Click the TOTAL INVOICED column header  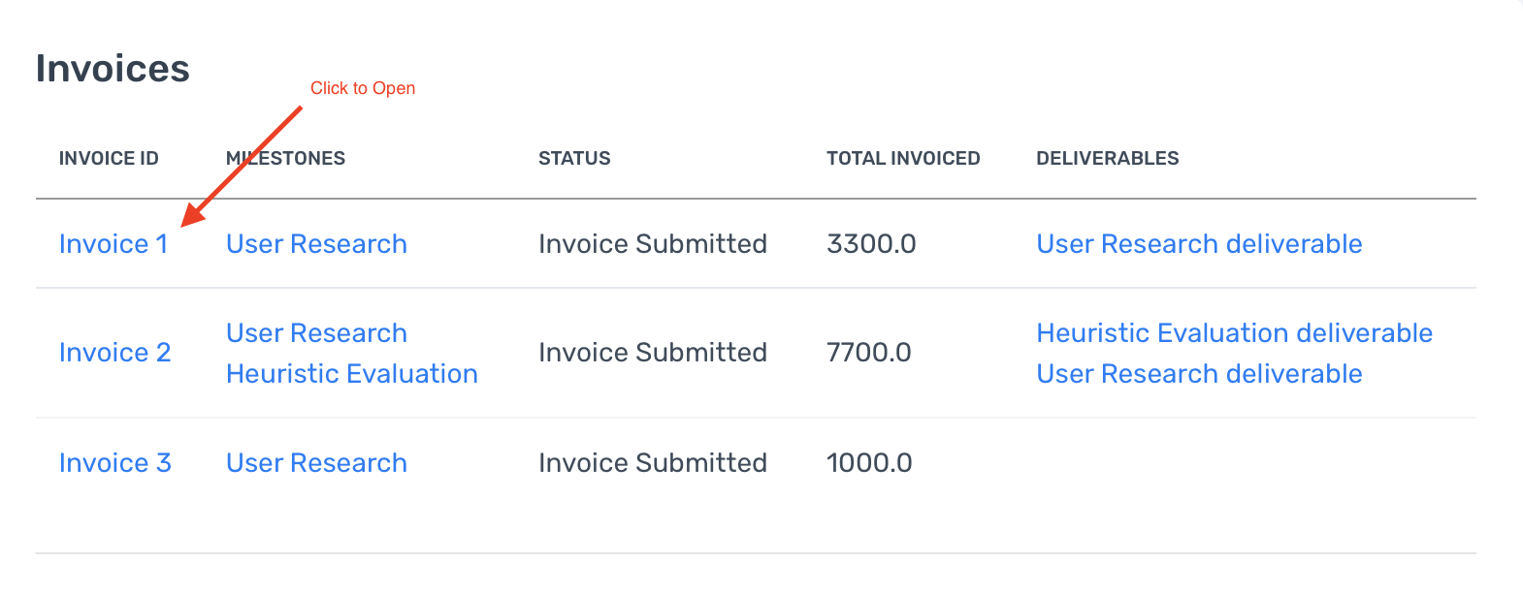tap(903, 159)
